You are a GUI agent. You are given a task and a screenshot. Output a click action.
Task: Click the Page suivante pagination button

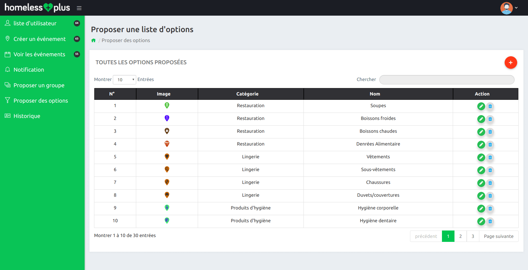498,236
